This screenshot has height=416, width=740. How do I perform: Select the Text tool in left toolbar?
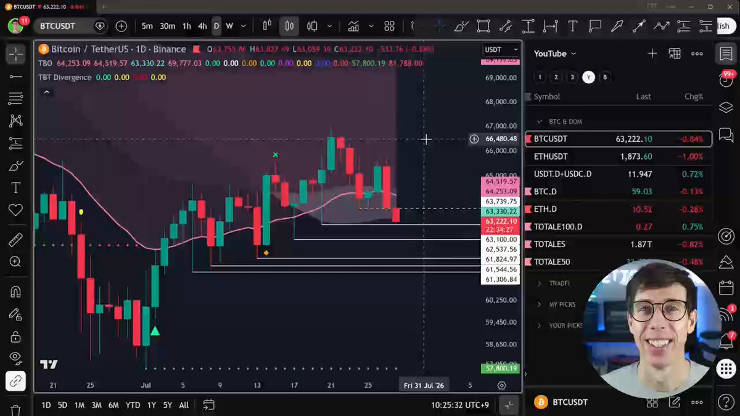tap(16, 187)
